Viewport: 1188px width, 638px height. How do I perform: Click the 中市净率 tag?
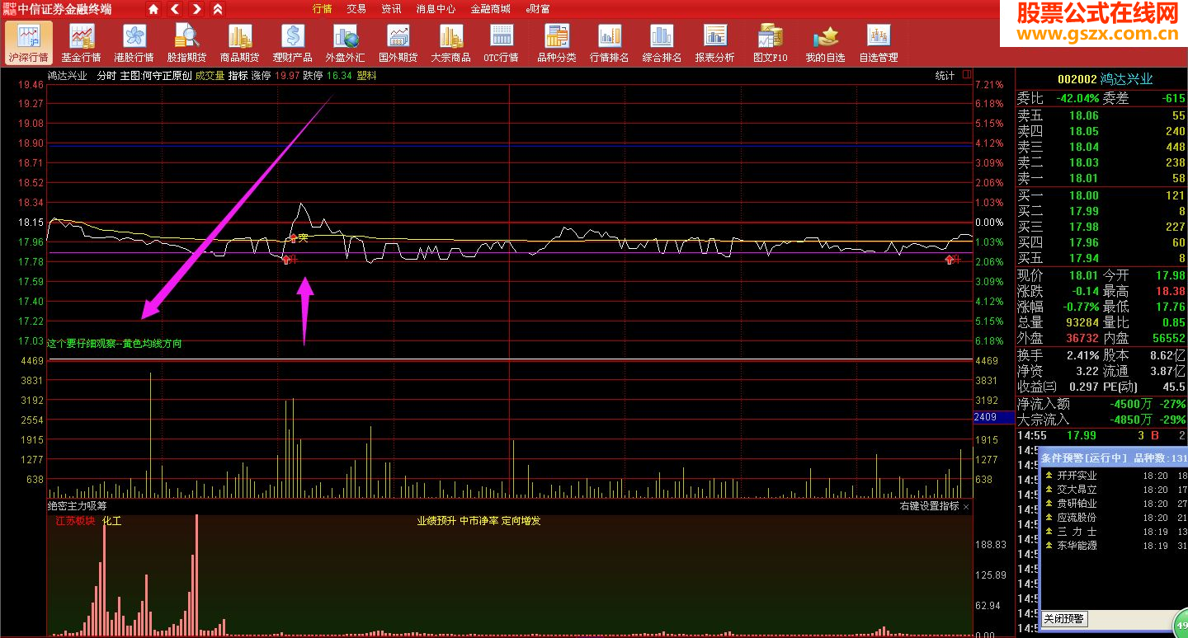click(478, 521)
